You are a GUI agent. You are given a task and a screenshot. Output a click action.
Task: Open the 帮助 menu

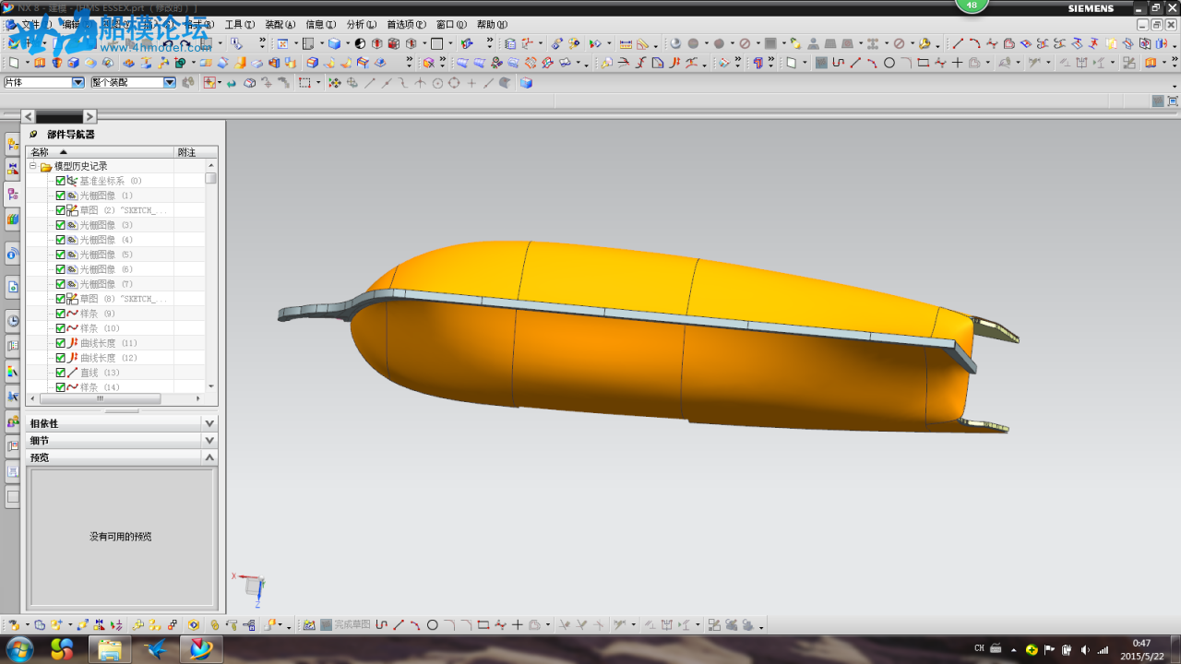coord(492,25)
